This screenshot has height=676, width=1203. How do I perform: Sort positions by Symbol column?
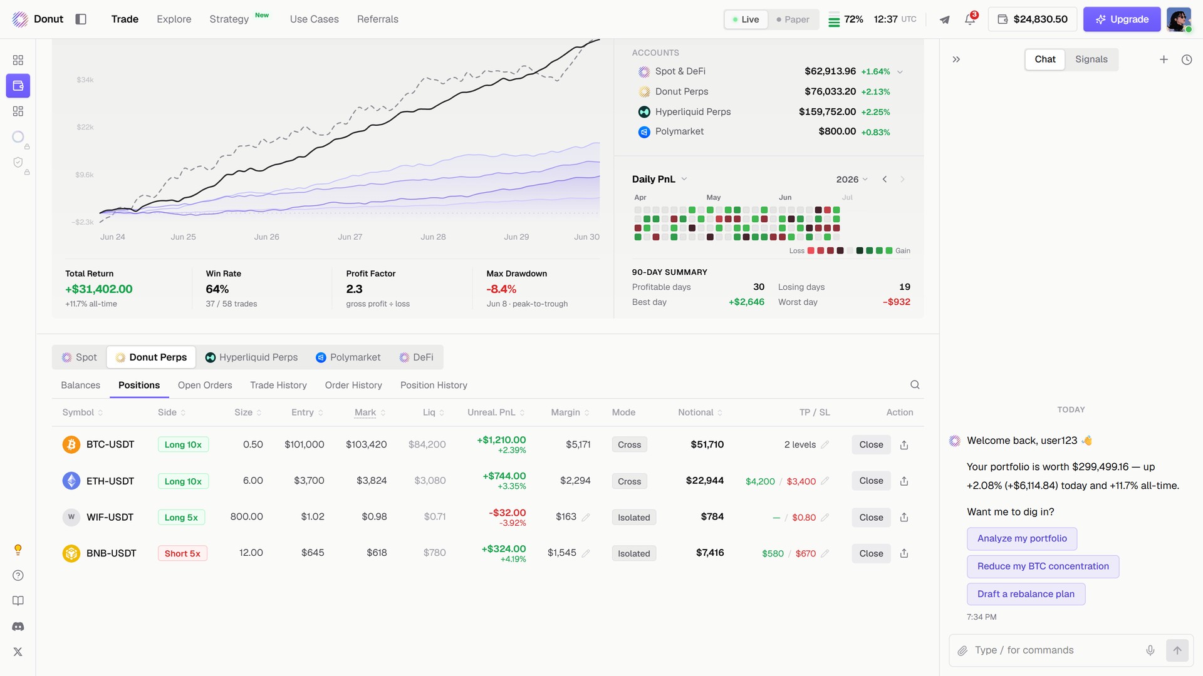coord(83,412)
